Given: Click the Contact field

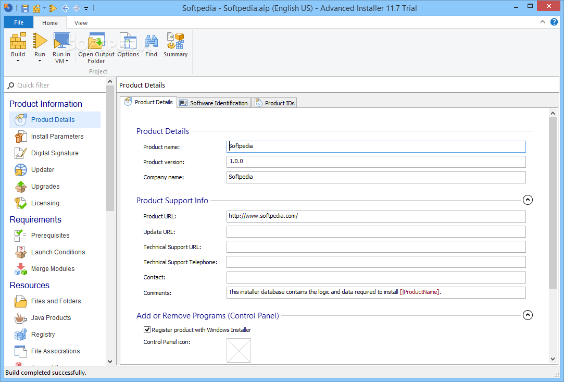Looking at the screenshot, I should [x=376, y=277].
